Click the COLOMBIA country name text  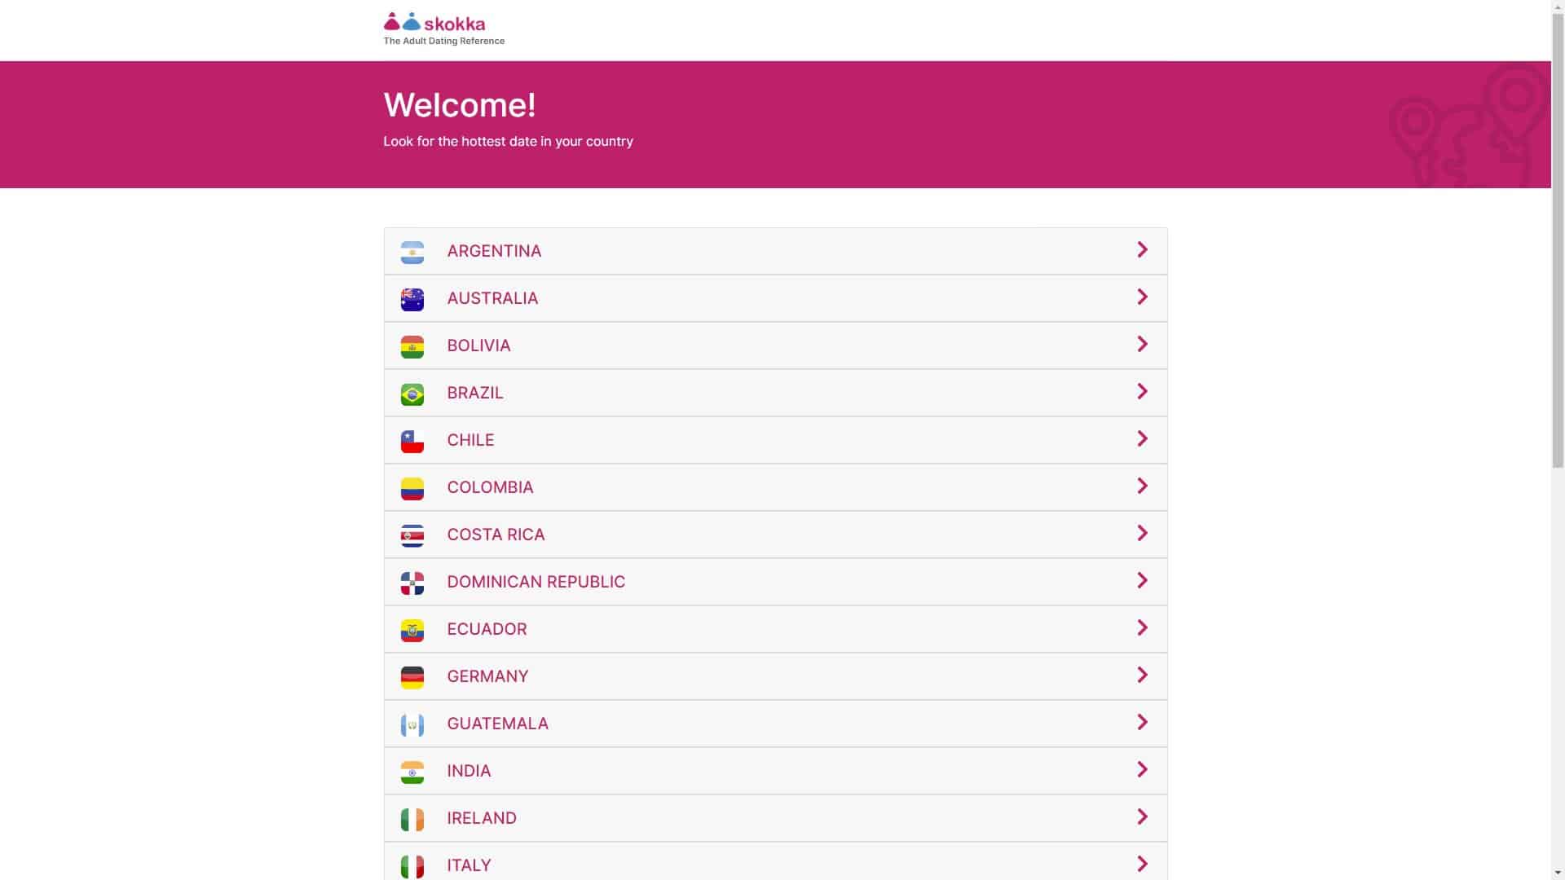(490, 486)
